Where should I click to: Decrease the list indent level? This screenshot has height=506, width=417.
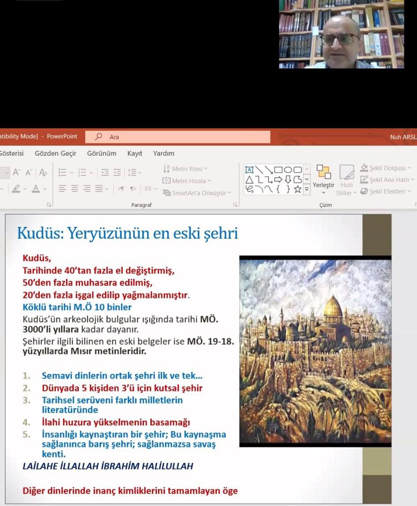click(x=105, y=173)
